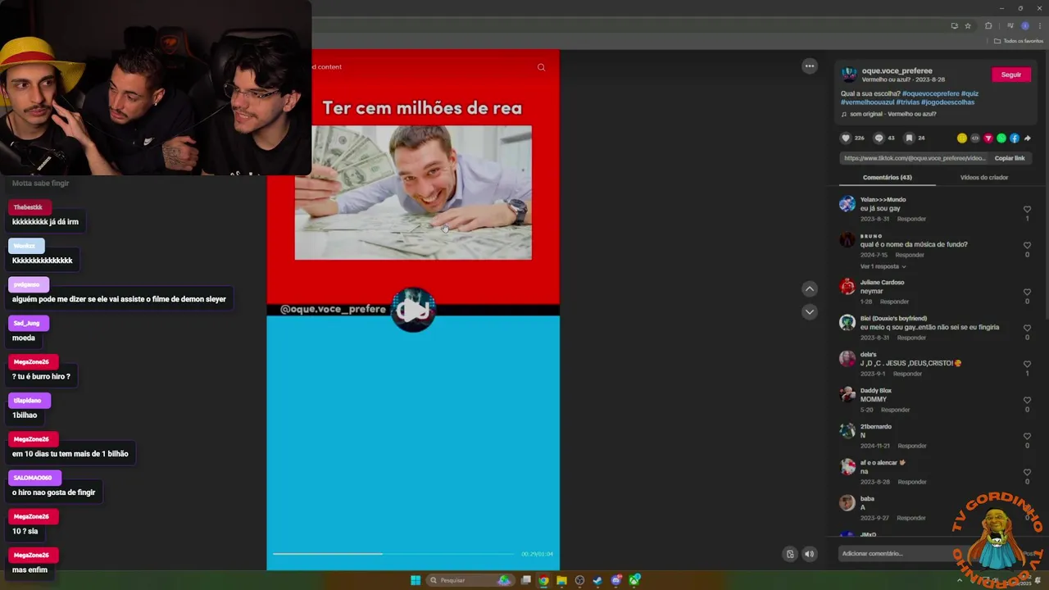Share the video to Facebook

pos(1015,138)
